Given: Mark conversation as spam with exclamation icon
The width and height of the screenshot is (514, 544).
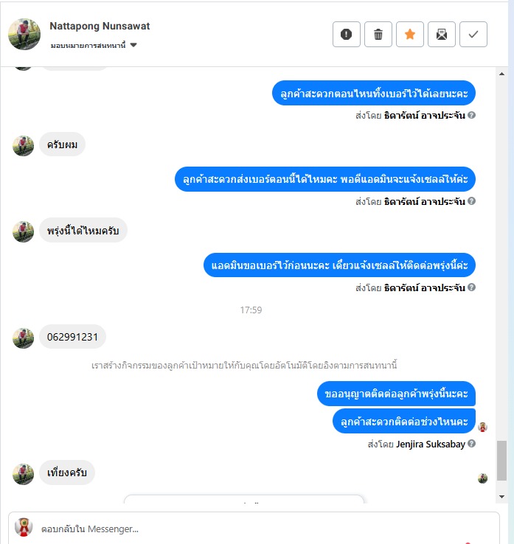Looking at the screenshot, I should [346, 35].
